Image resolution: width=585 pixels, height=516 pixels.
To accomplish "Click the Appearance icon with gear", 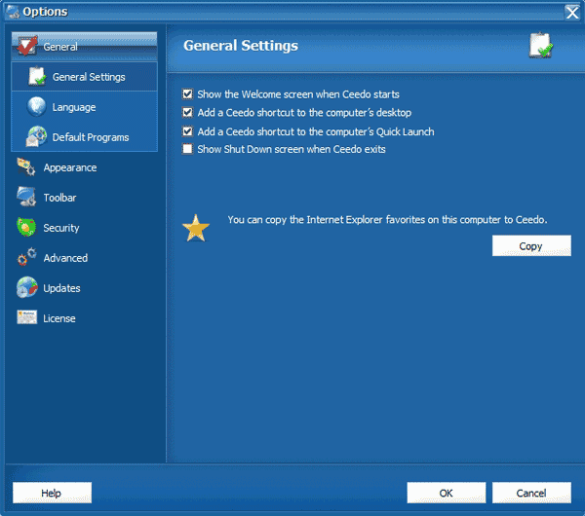I will [x=26, y=166].
